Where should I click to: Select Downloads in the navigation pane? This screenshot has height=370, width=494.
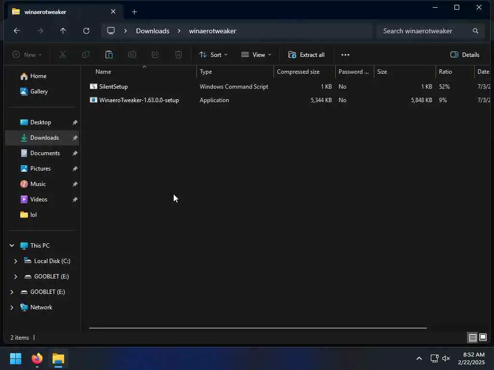42,138
